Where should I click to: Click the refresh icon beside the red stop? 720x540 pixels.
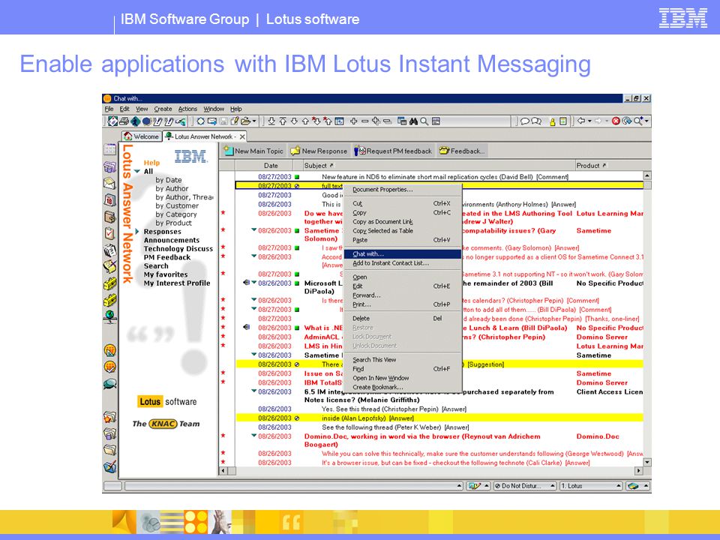tap(627, 121)
